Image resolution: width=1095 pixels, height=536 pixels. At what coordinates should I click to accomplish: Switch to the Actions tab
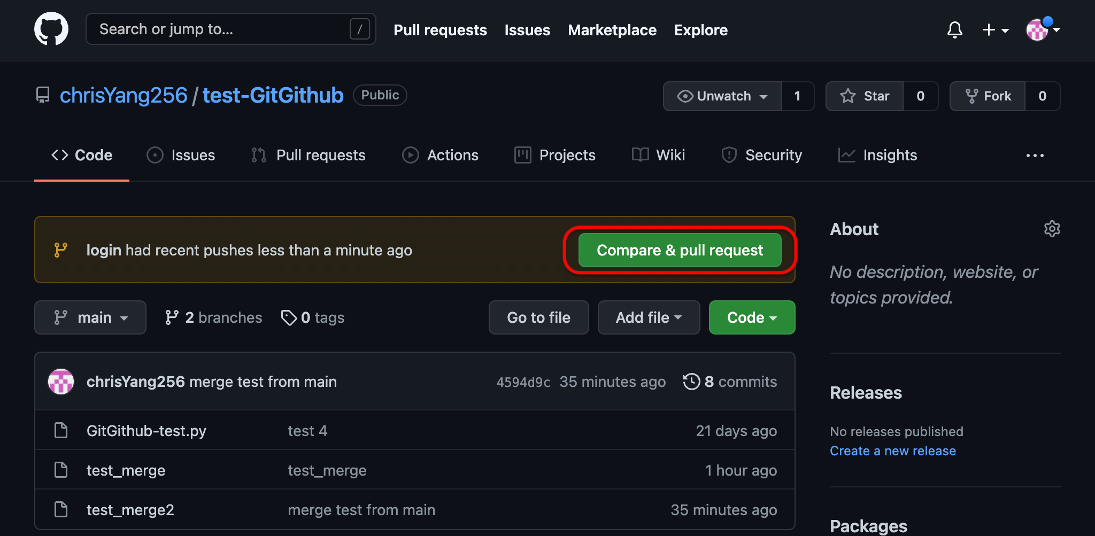tap(441, 155)
